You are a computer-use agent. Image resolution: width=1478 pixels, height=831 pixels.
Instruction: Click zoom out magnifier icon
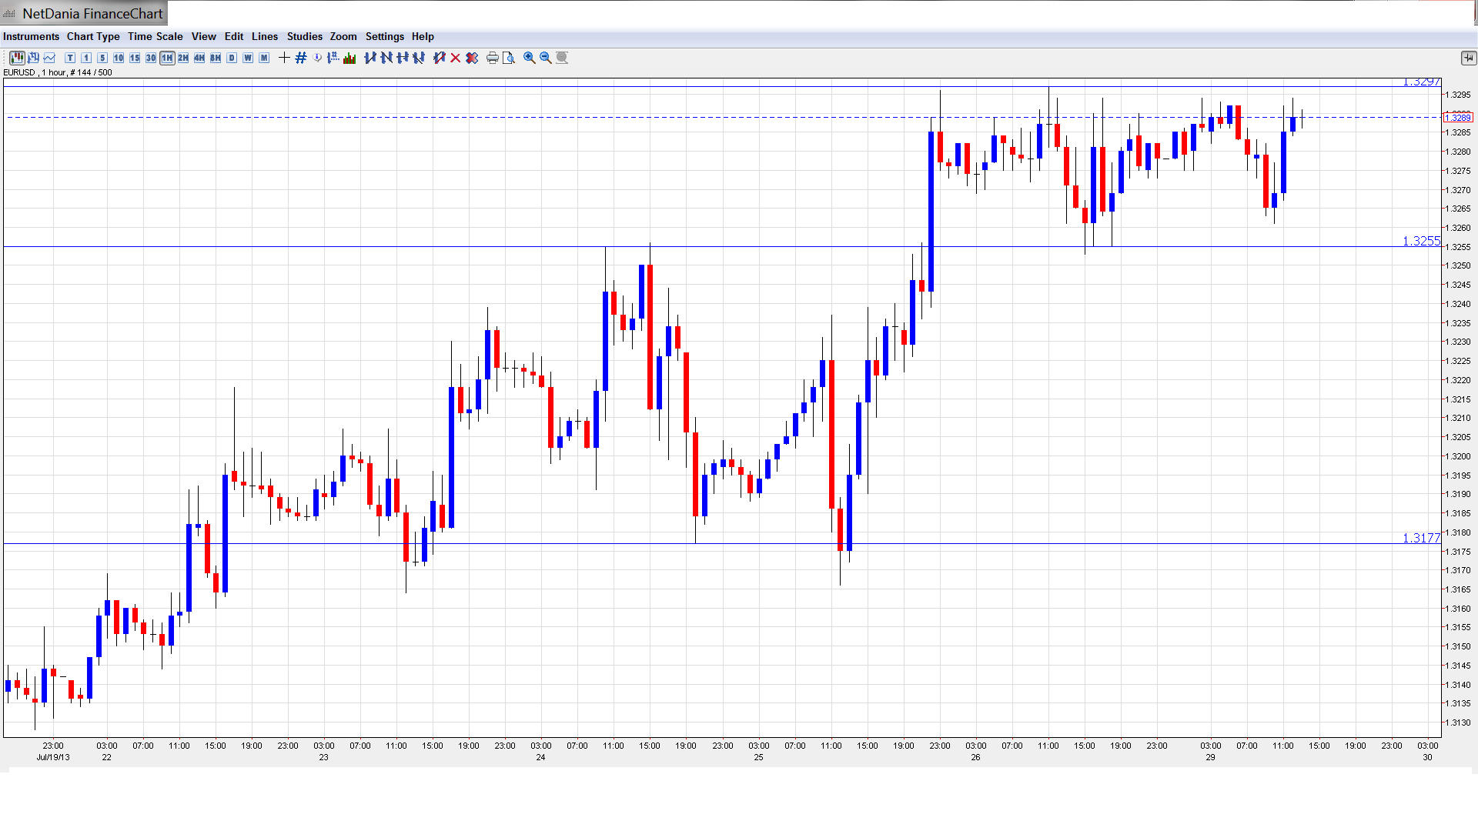coord(546,58)
